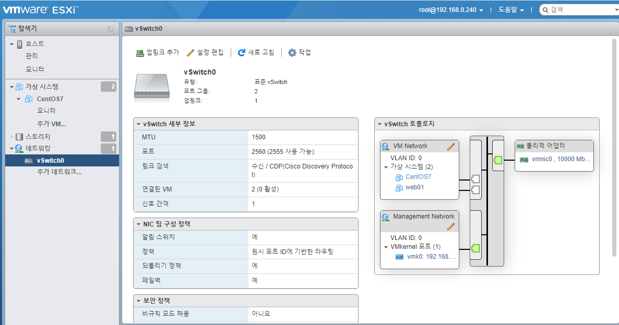Collapse the vSwitch 세부 정보 section
This screenshot has width=619, height=325.
(138, 124)
